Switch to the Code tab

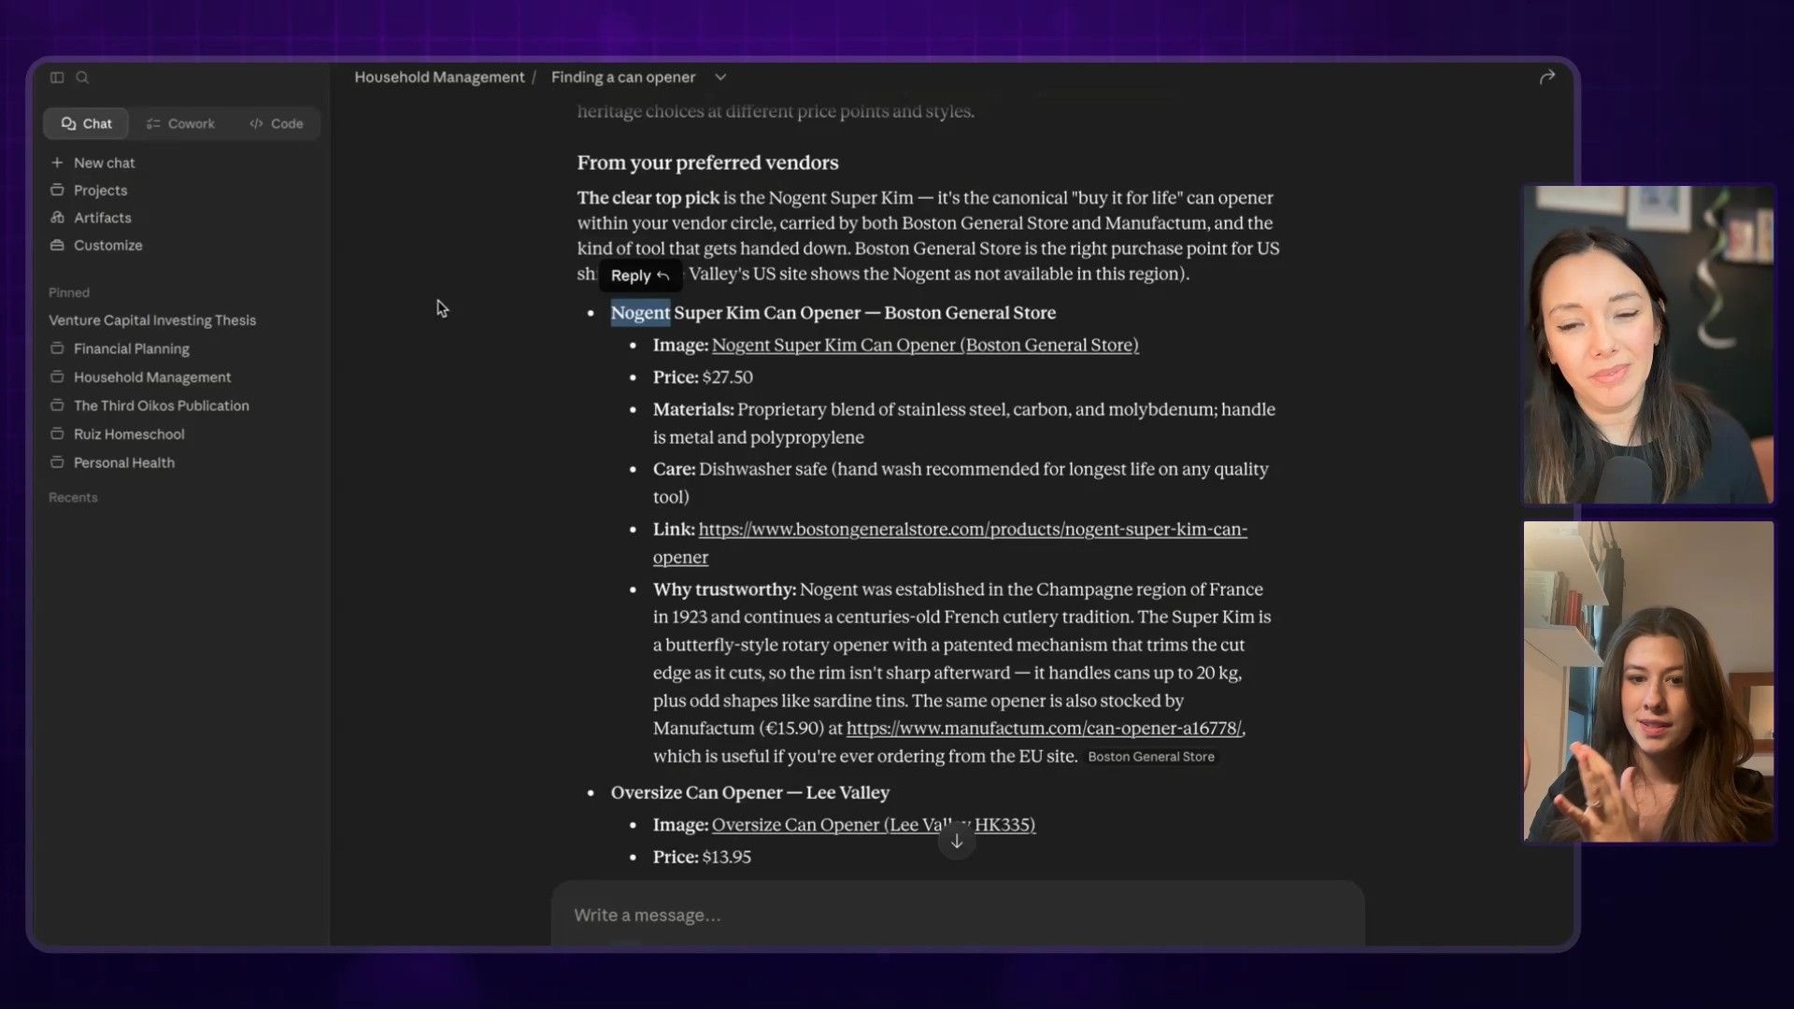[277, 123]
